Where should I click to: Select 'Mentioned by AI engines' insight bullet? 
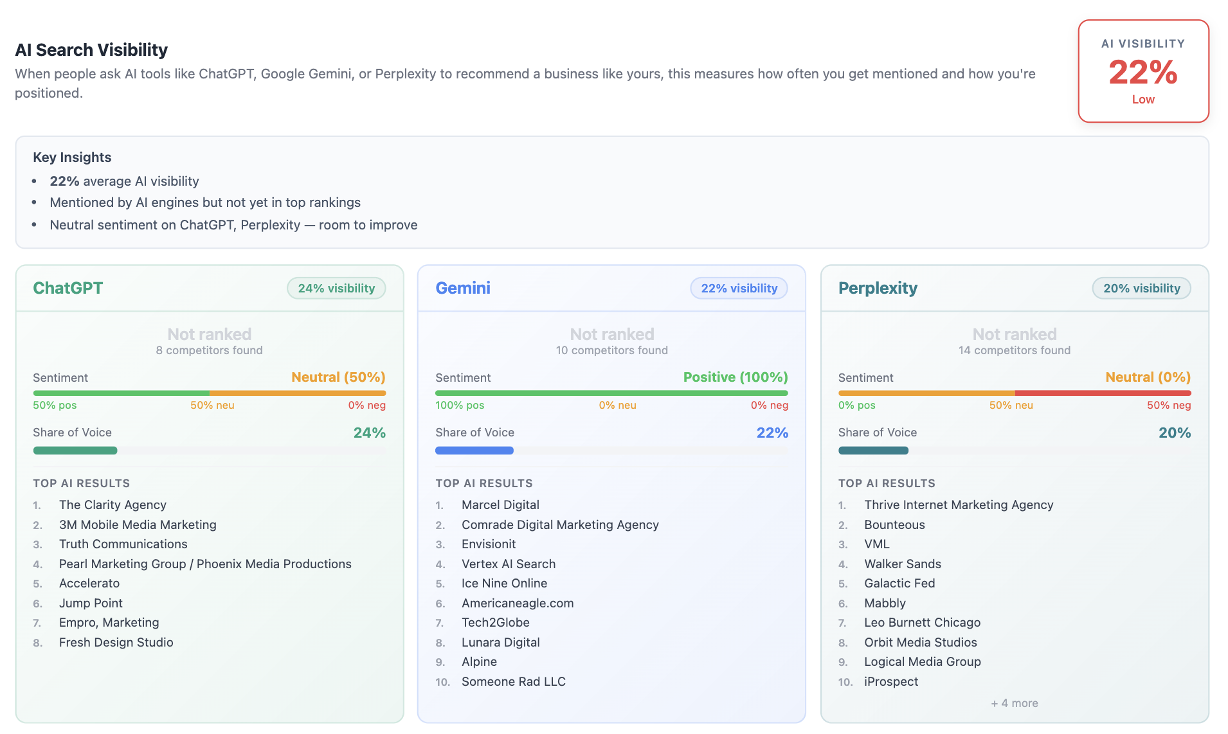click(205, 202)
